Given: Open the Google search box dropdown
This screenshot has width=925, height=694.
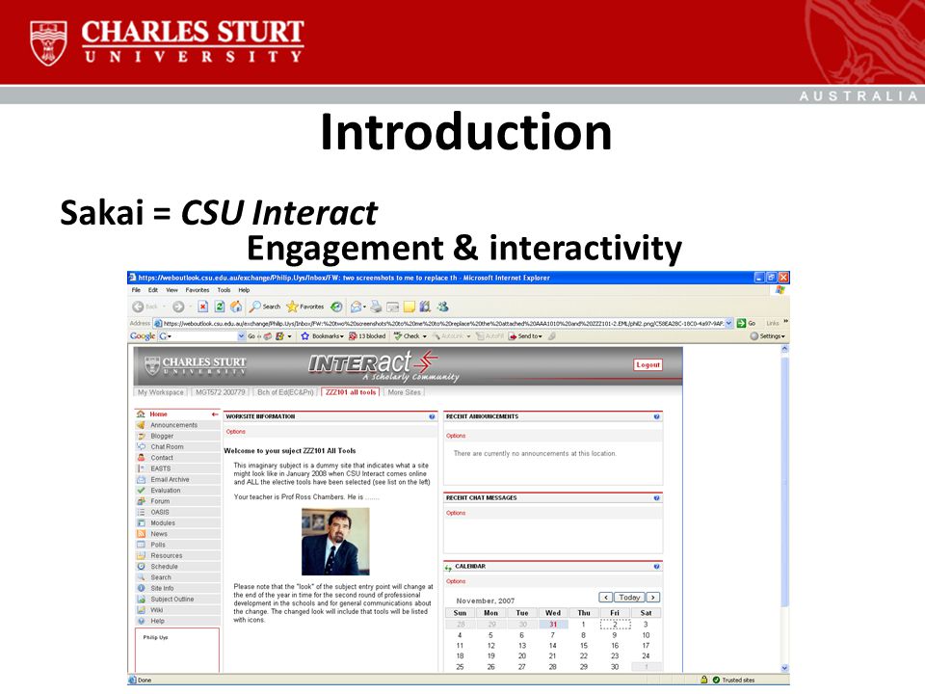Looking at the screenshot, I should (x=241, y=336).
